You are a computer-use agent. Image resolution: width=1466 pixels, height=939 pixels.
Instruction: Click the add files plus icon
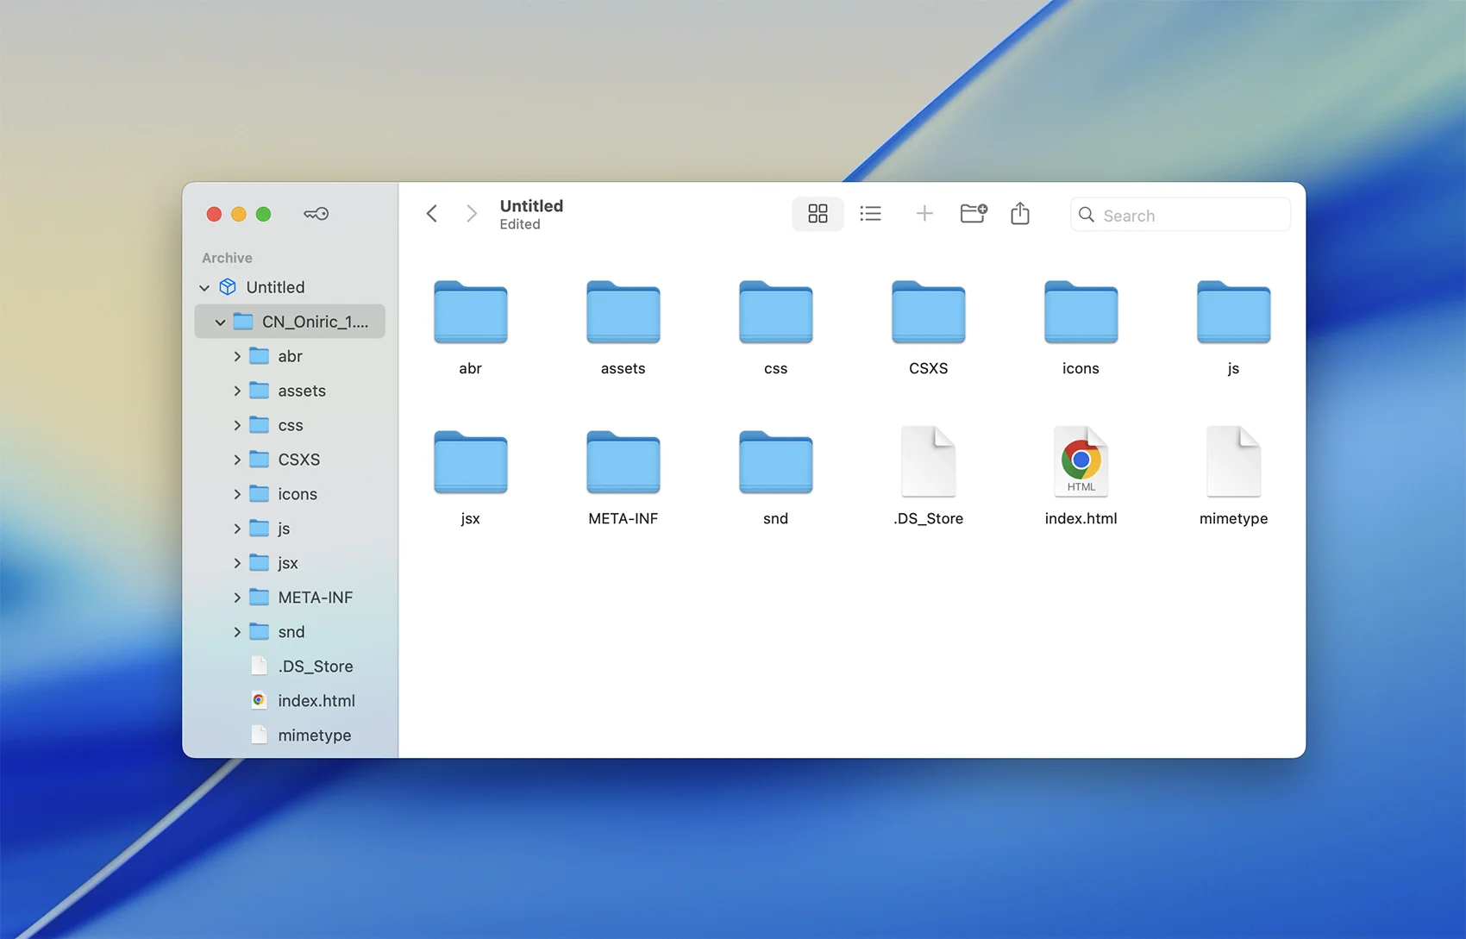tap(924, 214)
